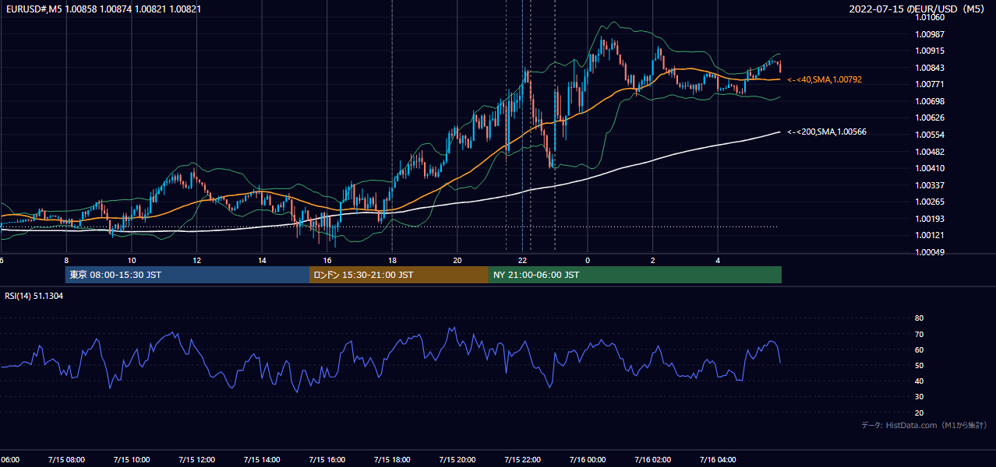
Task: Click the 7/15 18:00 time axis label
Action: 392,459
